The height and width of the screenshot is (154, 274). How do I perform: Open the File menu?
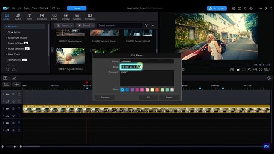click(x=13, y=8)
